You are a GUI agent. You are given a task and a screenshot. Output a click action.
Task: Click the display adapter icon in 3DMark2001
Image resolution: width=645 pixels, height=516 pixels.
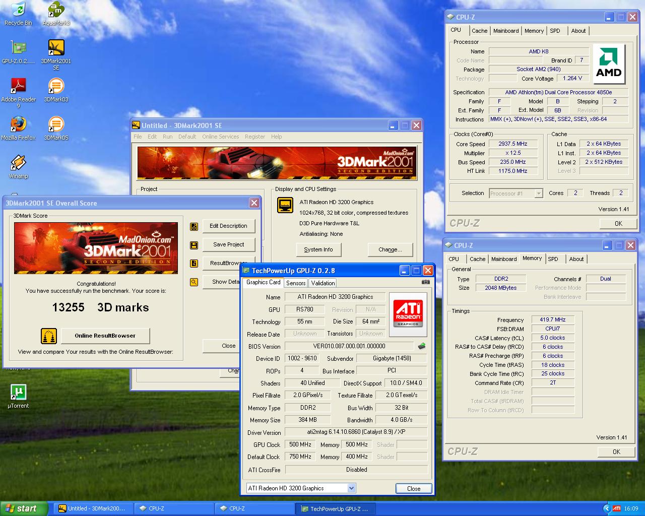click(285, 205)
